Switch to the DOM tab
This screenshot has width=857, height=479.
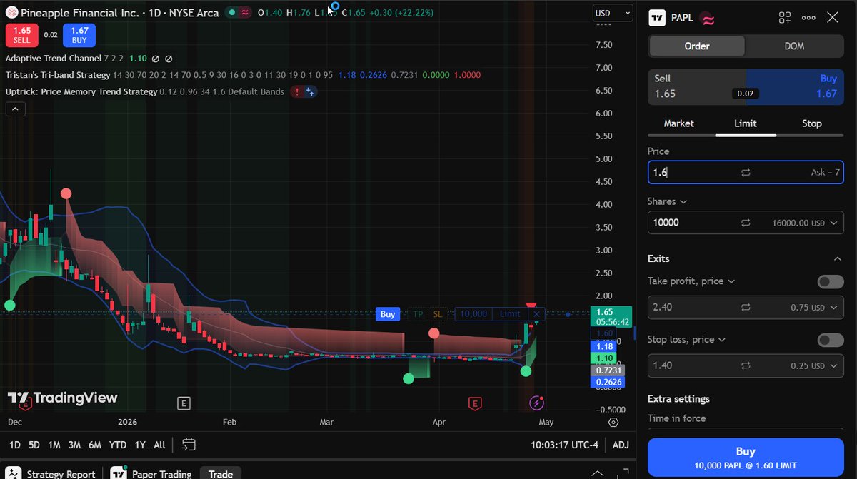click(794, 46)
